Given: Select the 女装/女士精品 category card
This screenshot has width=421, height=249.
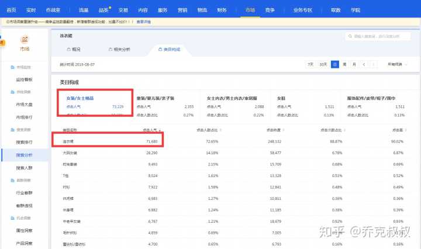Looking at the screenshot, I should tap(95, 103).
